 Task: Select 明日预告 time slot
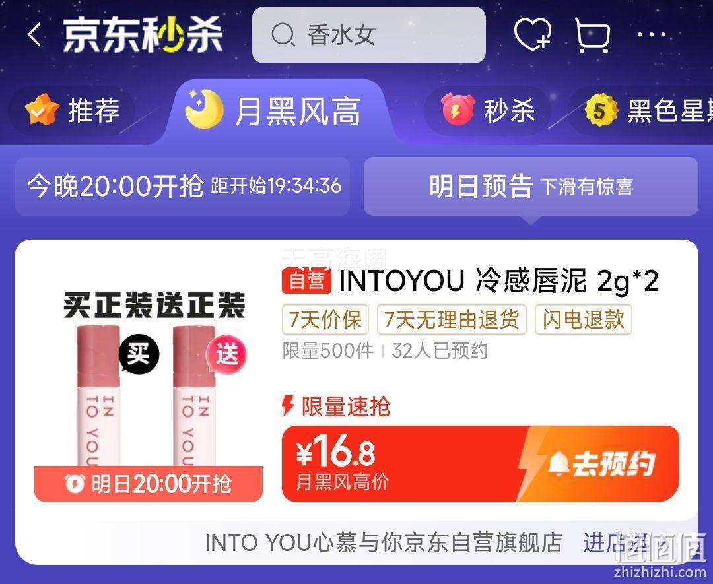click(x=531, y=186)
